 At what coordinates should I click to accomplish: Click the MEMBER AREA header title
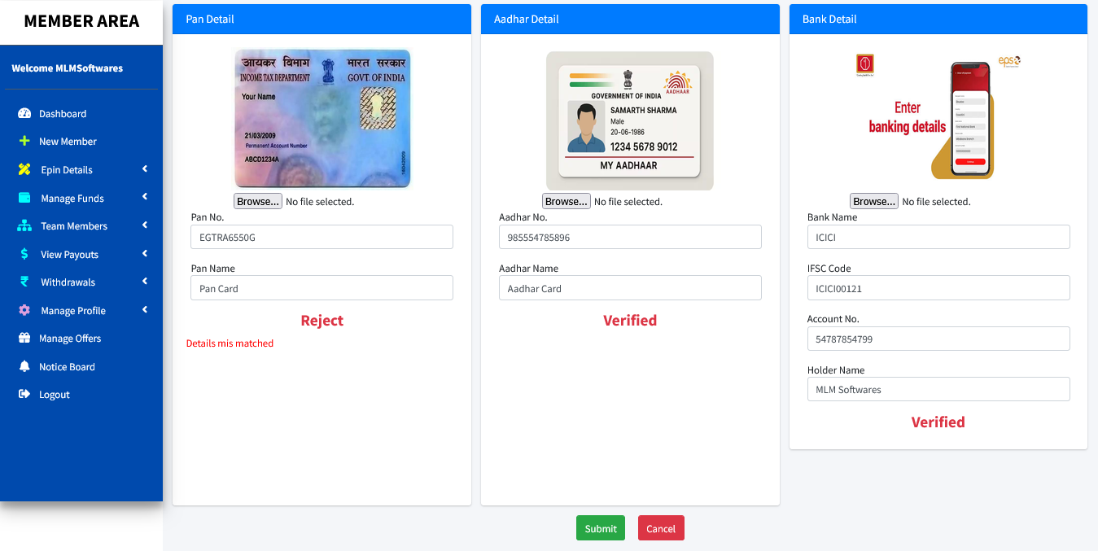pos(81,21)
